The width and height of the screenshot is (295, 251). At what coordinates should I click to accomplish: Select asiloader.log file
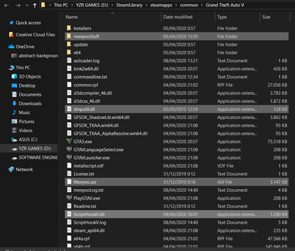tap(86, 61)
